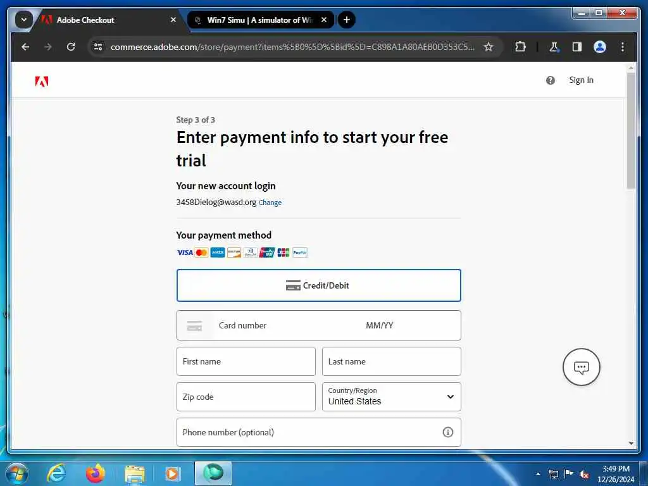The height and width of the screenshot is (486, 648).
Task: Open the Country/Region dropdown
Action: [391, 397]
